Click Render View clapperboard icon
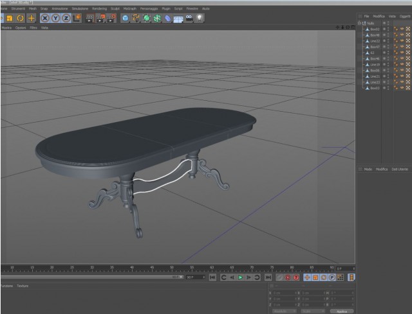 pyautogui.click(x=89, y=18)
